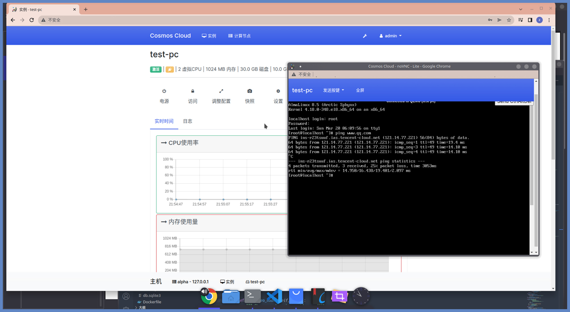Bookmark page with the star icon
570x312 pixels.
[509, 20]
